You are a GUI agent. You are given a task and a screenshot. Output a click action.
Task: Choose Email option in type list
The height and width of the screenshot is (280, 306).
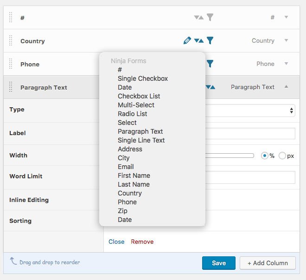tap(125, 167)
